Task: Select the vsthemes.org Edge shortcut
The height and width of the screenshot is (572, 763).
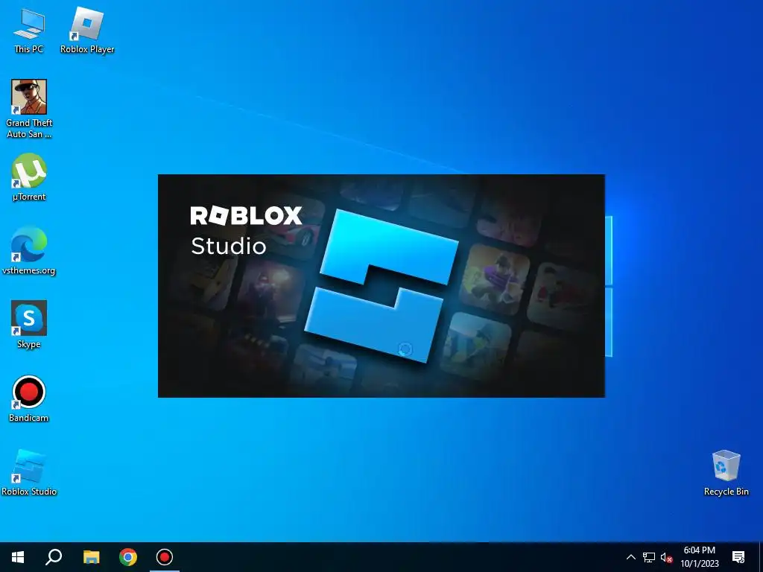Action: pyautogui.click(x=29, y=251)
